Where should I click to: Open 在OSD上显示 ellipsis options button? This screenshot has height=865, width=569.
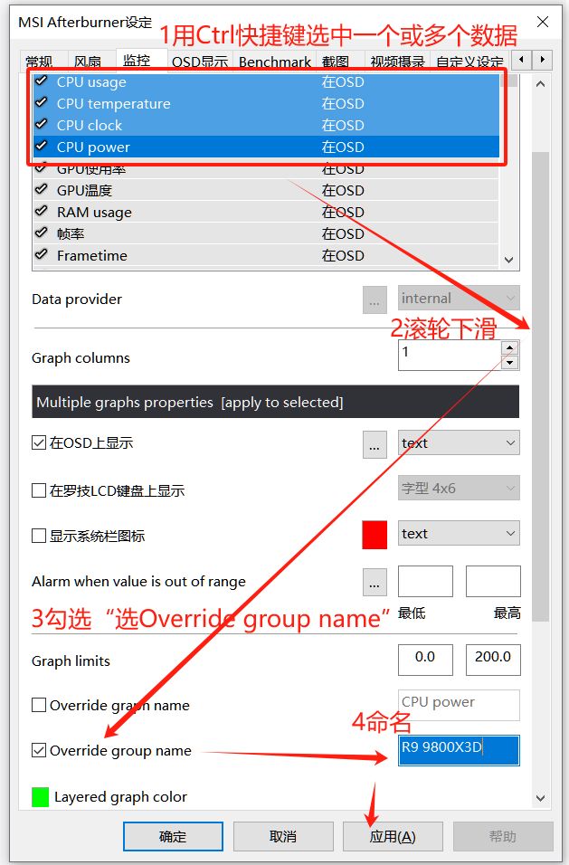[x=375, y=444]
